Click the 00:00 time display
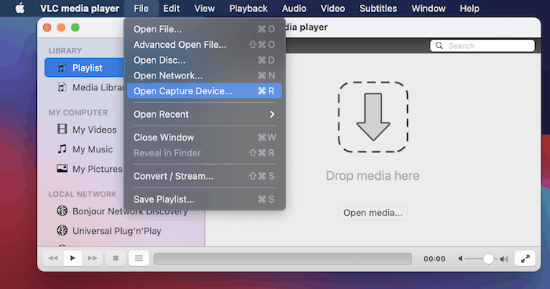 tap(434, 258)
